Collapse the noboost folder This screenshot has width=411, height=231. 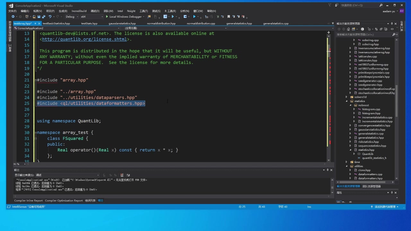[x=350, y=105]
